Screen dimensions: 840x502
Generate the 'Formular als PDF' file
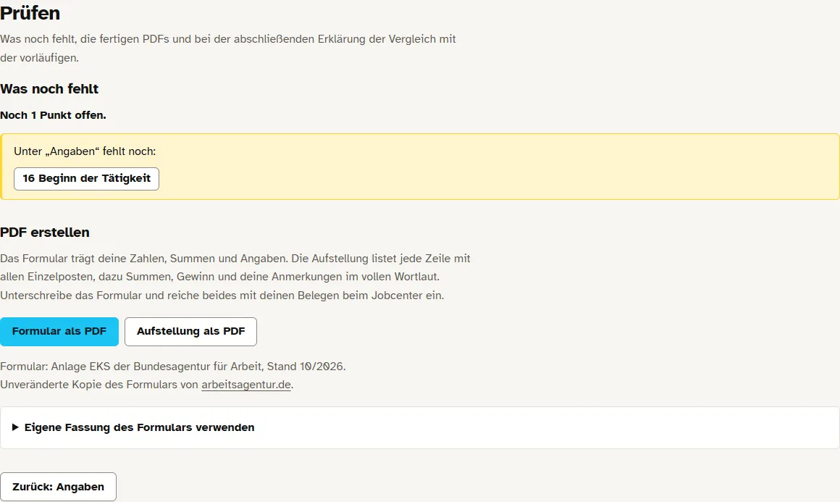point(59,332)
